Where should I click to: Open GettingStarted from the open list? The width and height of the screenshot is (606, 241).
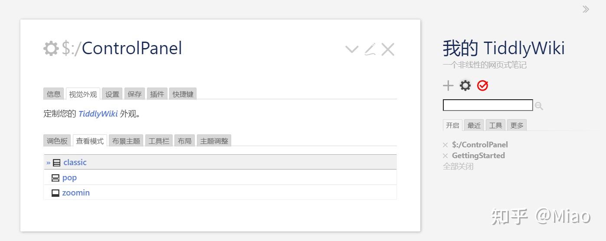point(478,156)
